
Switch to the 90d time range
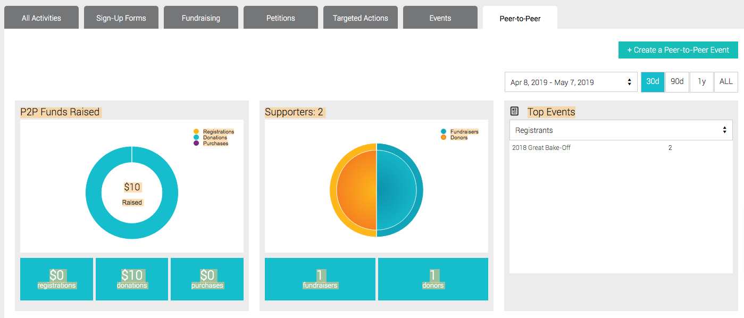(x=677, y=82)
